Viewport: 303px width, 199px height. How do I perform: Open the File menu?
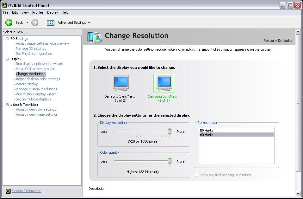pos(6,12)
